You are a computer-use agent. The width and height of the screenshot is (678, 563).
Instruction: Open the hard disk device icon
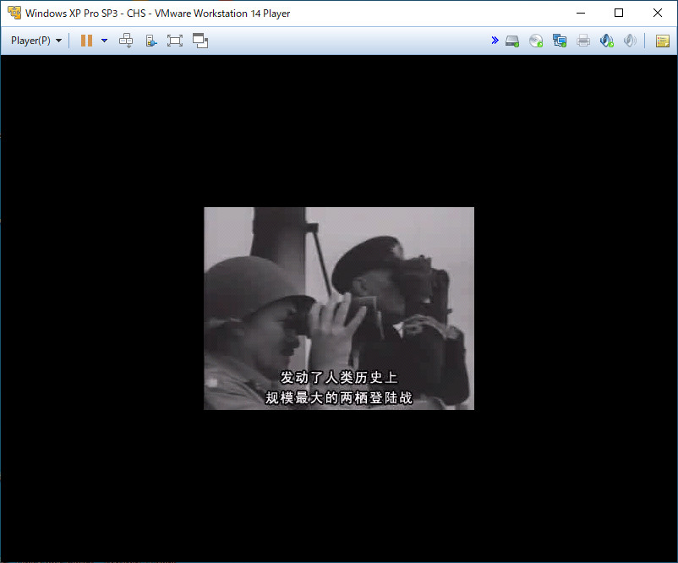pos(512,41)
